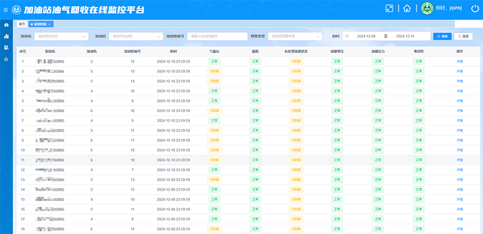The width and height of the screenshot is (483, 234).
Task: Select the start date 2024-12-08 field
Action: (366, 36)
